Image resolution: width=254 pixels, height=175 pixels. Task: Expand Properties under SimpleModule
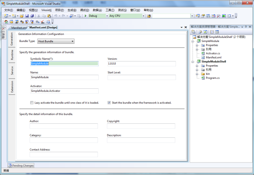tap(197, 45)
